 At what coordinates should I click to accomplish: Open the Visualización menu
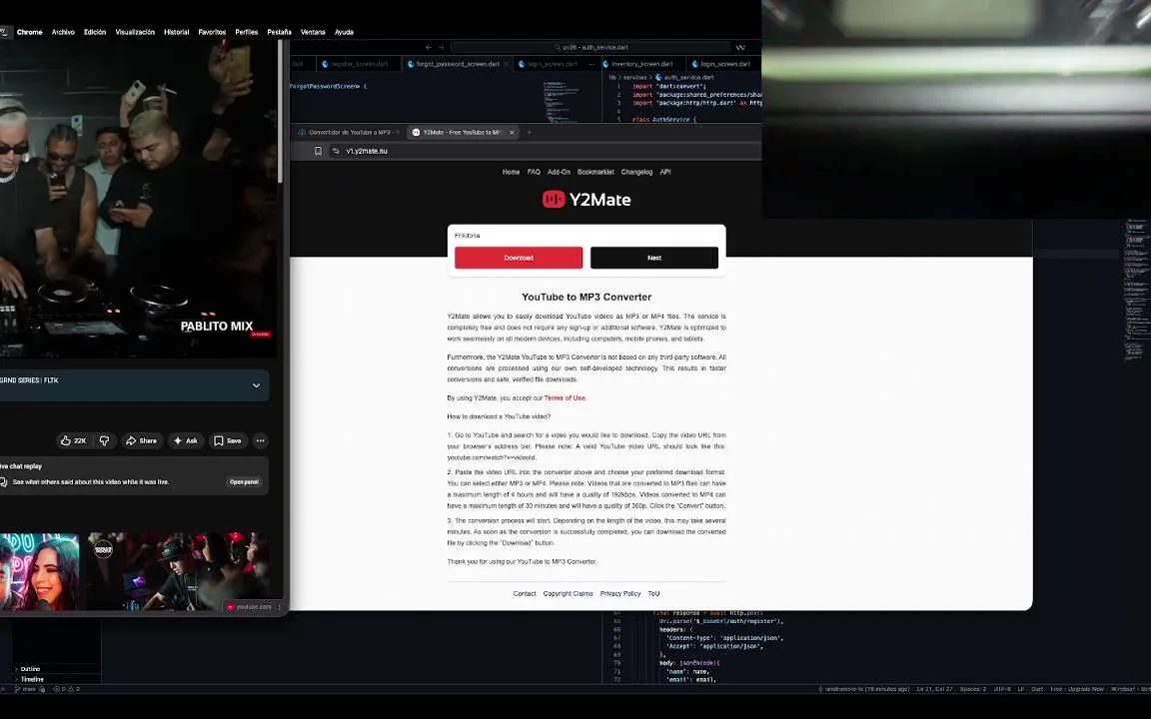pos(135,32)
